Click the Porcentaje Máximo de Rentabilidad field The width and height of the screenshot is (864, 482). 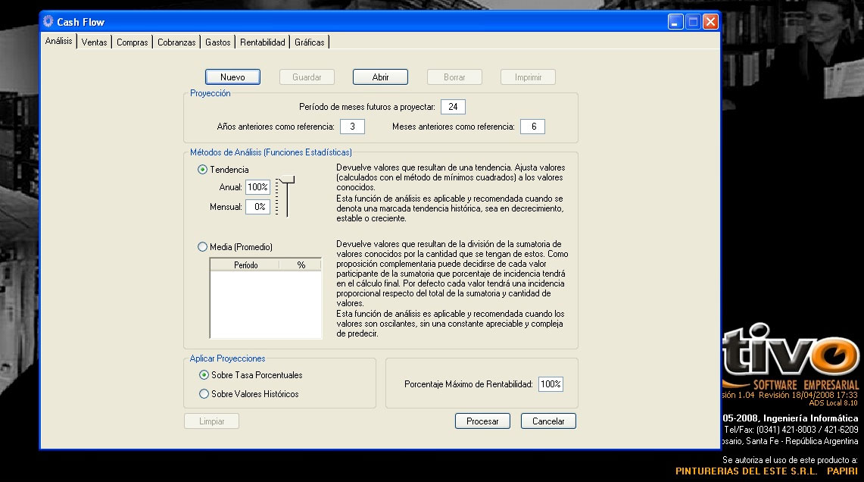(551, 384)
